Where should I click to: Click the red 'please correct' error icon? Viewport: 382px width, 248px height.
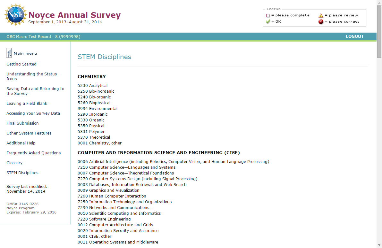[321, 22]
